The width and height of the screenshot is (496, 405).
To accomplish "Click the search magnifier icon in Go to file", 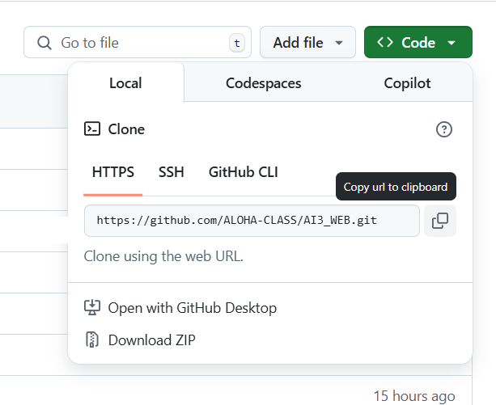I will (x=45, y=43).
